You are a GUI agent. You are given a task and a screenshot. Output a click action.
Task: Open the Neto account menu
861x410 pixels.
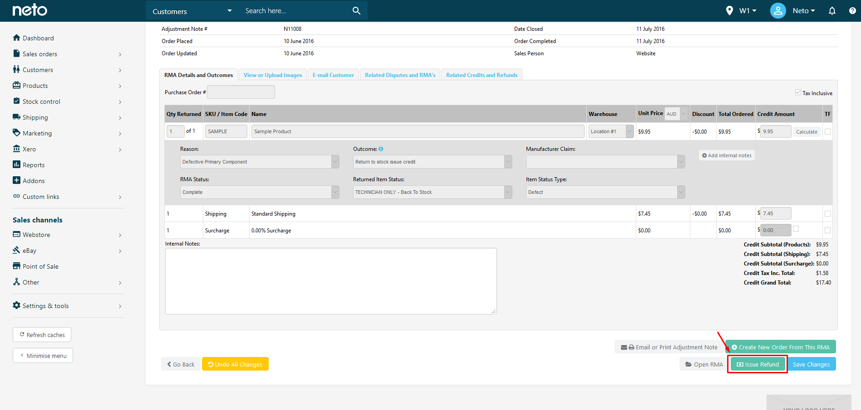(x=803, y=10)
